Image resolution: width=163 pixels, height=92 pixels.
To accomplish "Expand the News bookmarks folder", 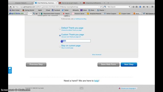I will [x=92, y=10].
